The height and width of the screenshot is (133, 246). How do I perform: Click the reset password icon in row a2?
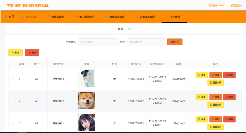click(x=211, y=105)
